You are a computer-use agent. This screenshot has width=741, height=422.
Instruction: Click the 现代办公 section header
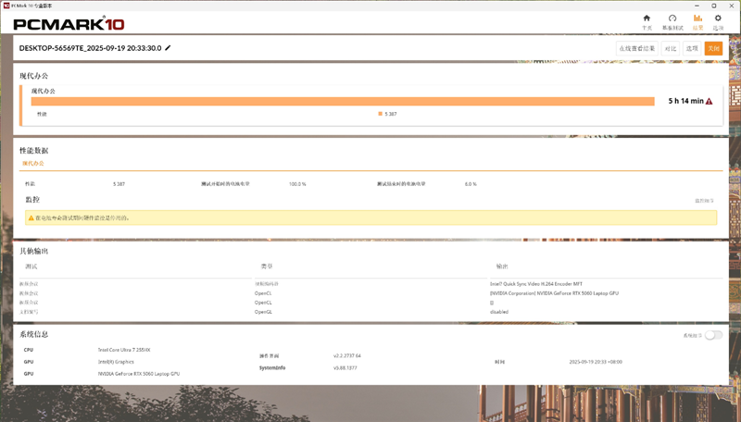(x=34, y=76)
